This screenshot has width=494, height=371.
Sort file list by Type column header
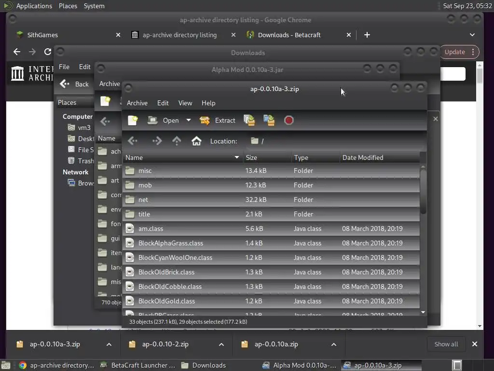(x=316, y=157)
